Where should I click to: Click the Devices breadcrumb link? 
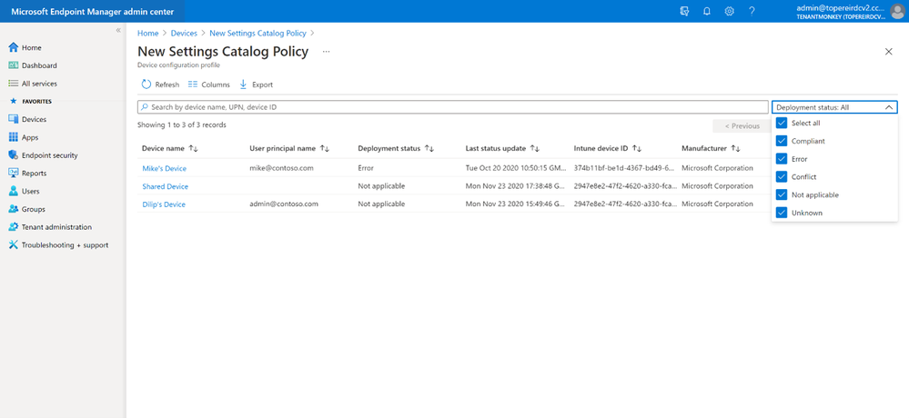pos(184,34)
